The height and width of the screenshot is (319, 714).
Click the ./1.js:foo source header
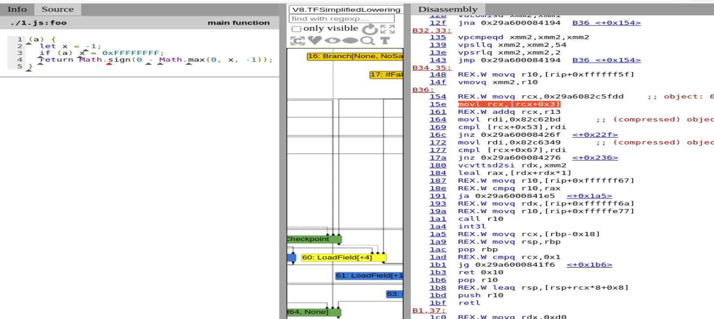39,23
